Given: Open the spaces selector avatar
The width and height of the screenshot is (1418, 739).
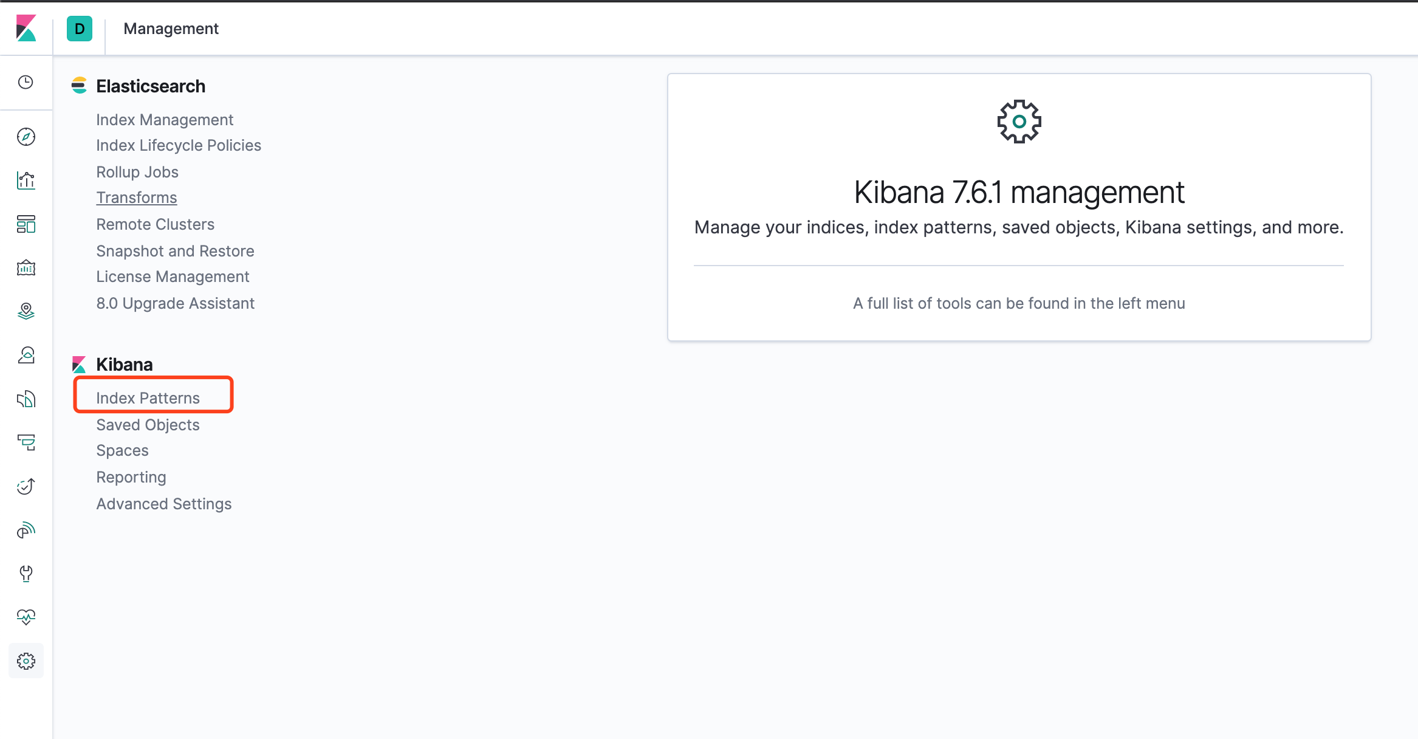Looking at the screenshot, I should click(79, 29).
